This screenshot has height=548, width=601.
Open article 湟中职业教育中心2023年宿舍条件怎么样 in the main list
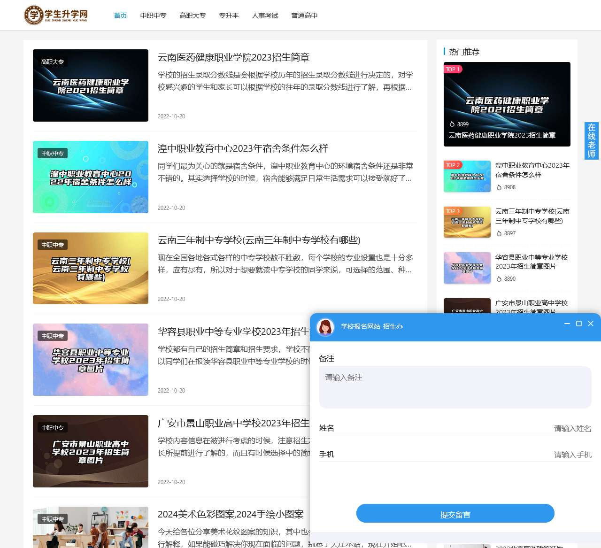point(243,148)
